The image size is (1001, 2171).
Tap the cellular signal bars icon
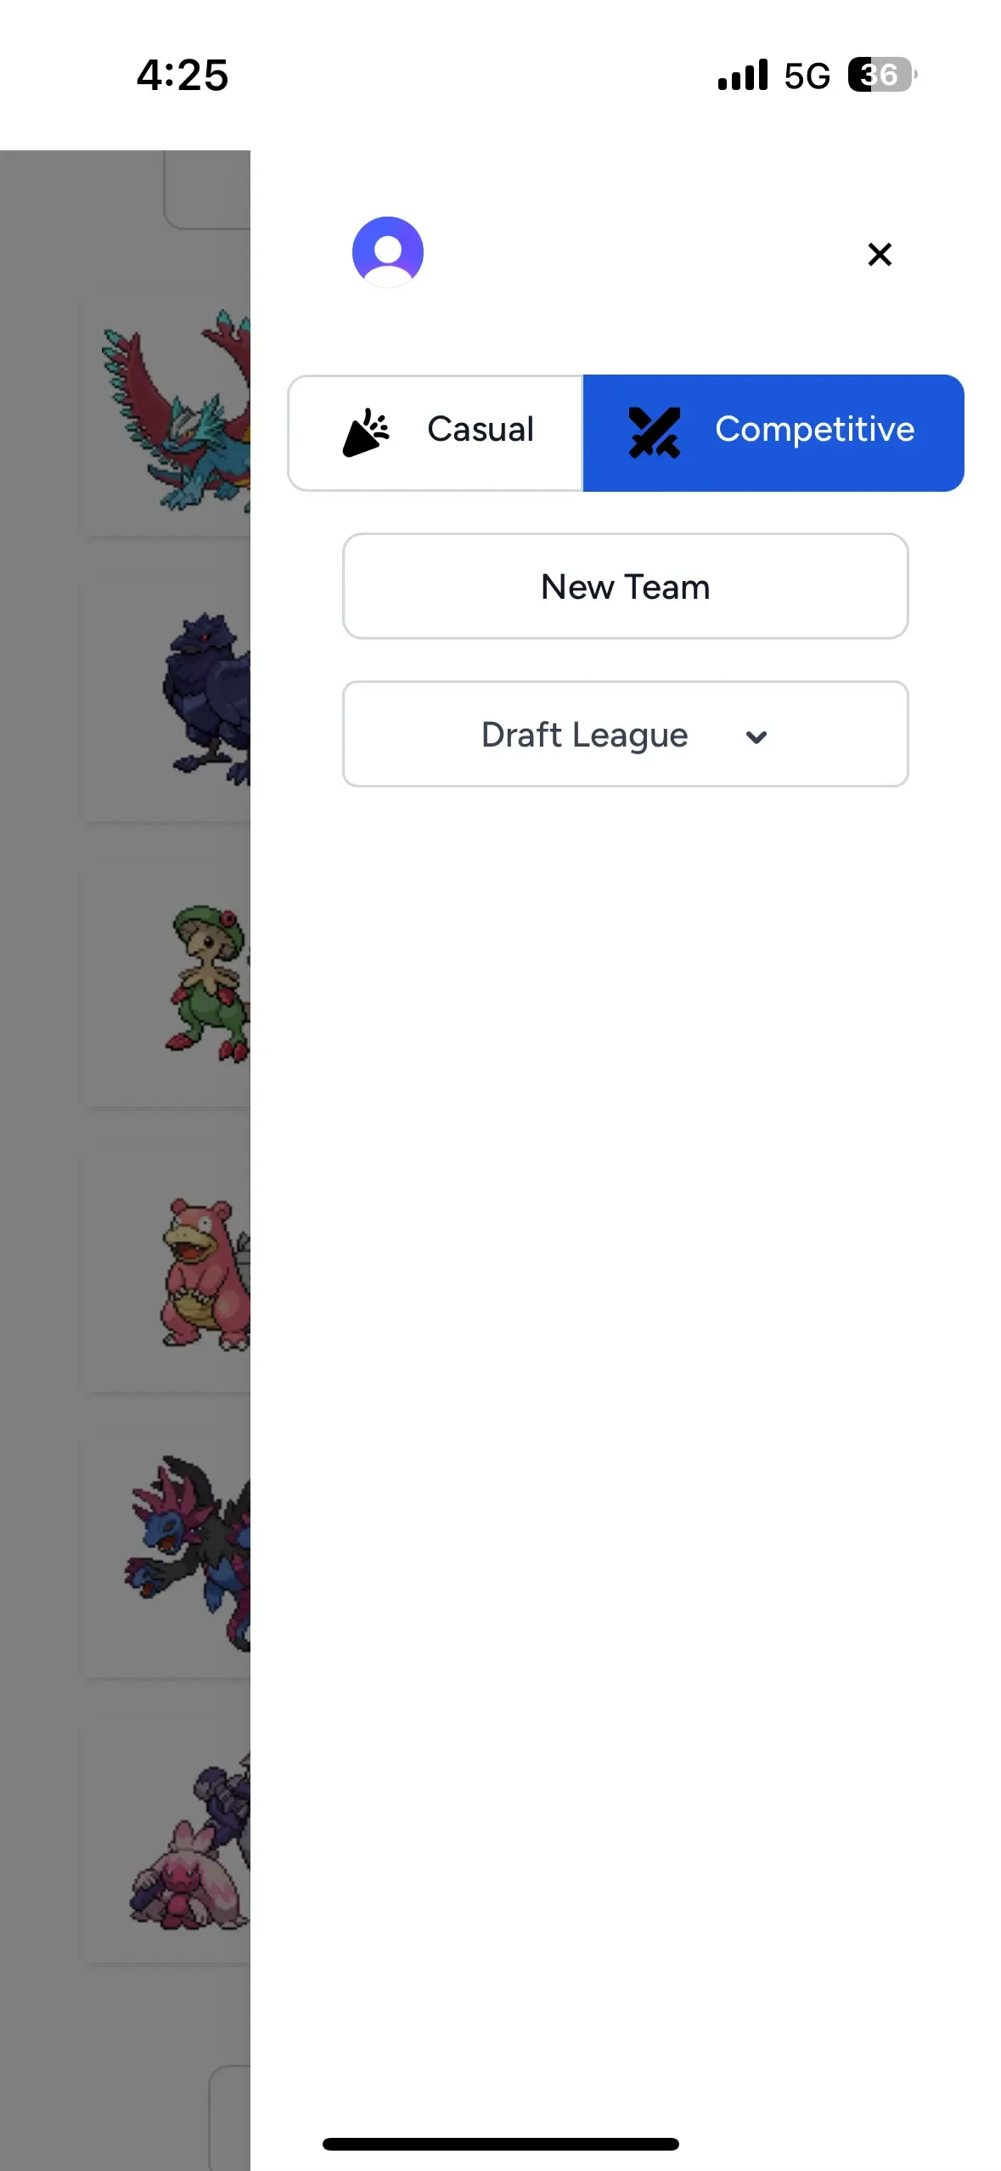pos(743,75)
